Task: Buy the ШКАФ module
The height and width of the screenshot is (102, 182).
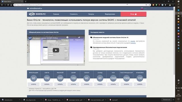Action: point(73,84)
